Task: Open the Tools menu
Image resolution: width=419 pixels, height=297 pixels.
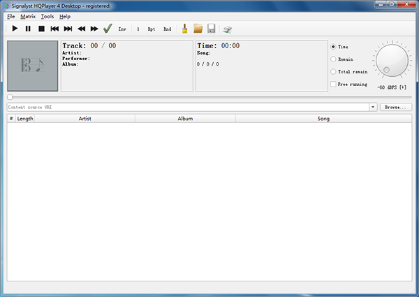Action: pos(47,16)
